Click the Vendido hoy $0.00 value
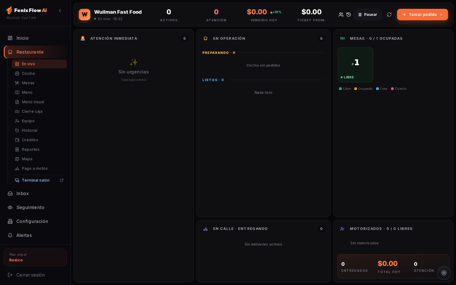 pos(257,12)
